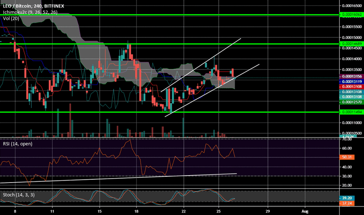Click the red 0.00013108 price label

[352, 87]
